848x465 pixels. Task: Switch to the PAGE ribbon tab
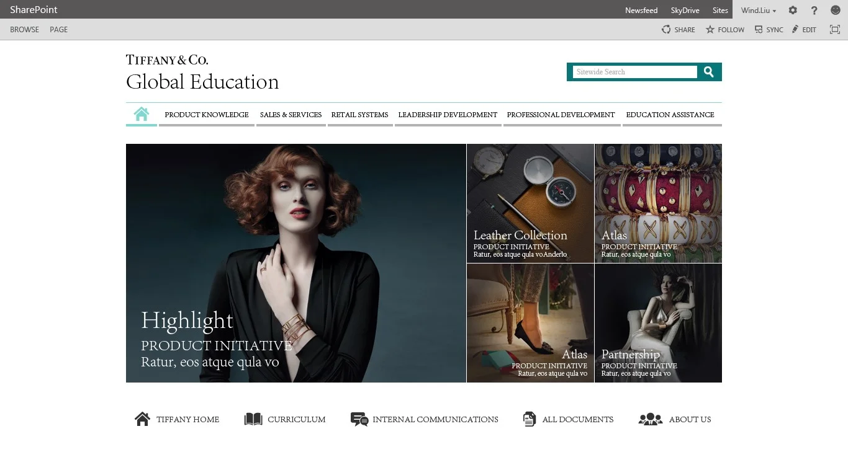tap(58, 29)
